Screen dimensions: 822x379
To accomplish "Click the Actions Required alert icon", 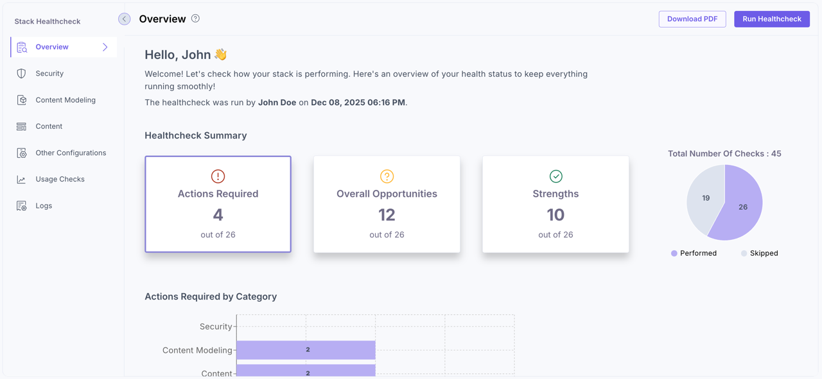I will pyautogui.click(x=218, y=176).
